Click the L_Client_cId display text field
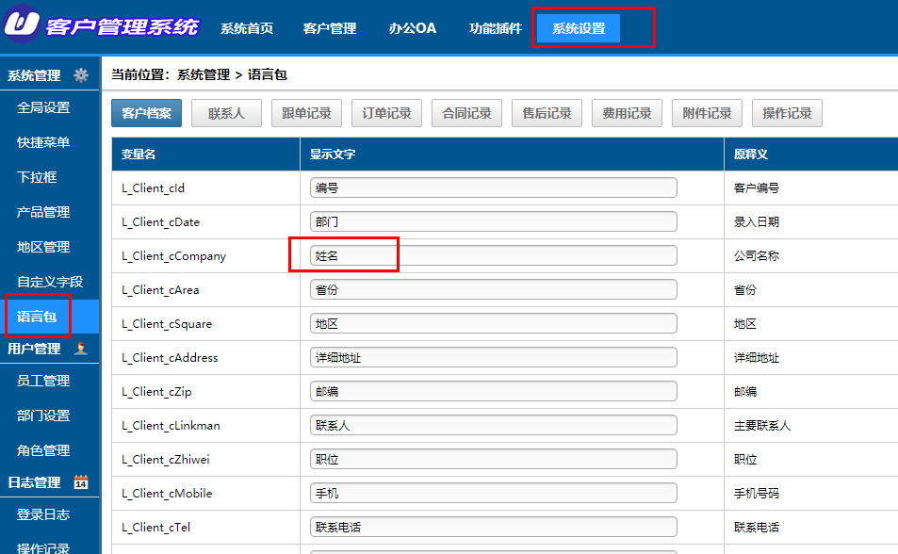This screenshot has height=554, width=898. pyautogui.click(x=494, y=187)
